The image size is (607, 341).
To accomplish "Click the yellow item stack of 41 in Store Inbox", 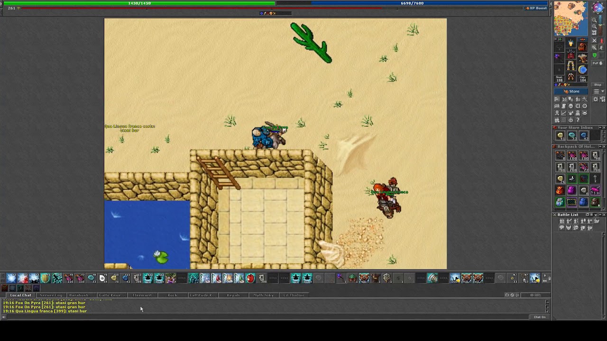I will pyautogui.click(x=560, y=135).
